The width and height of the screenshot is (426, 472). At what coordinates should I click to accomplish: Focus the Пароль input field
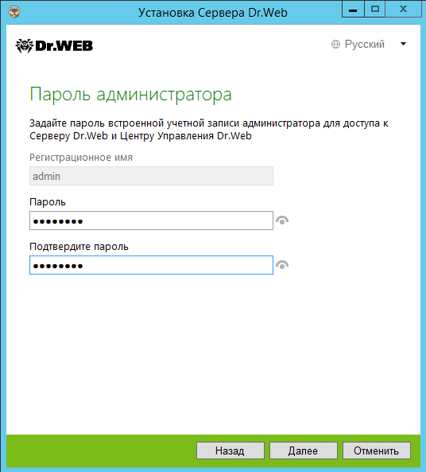tap(151, 220)
